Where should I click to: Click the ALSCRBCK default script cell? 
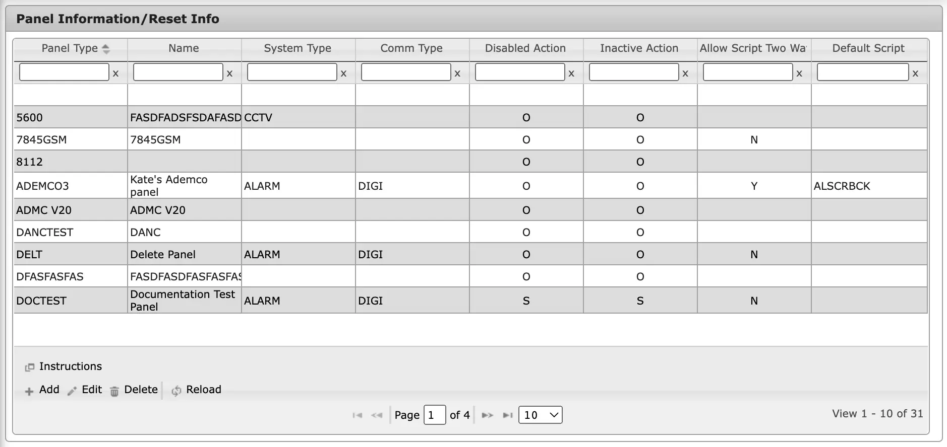(869, 186)
